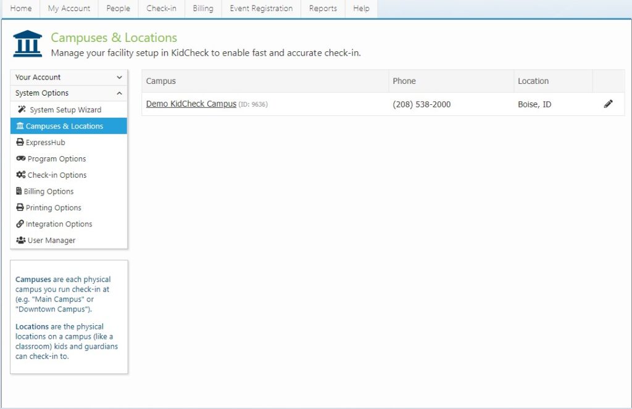The width and height of the screenshot is (632, 409).
Task: Open Program Options in sidebar
Action: (69, 159)
